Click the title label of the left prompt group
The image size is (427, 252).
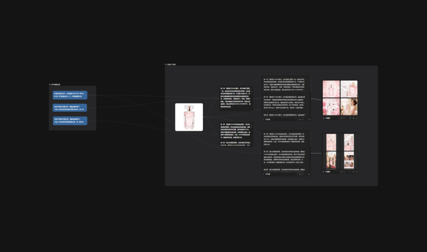(x=55, y=85)
